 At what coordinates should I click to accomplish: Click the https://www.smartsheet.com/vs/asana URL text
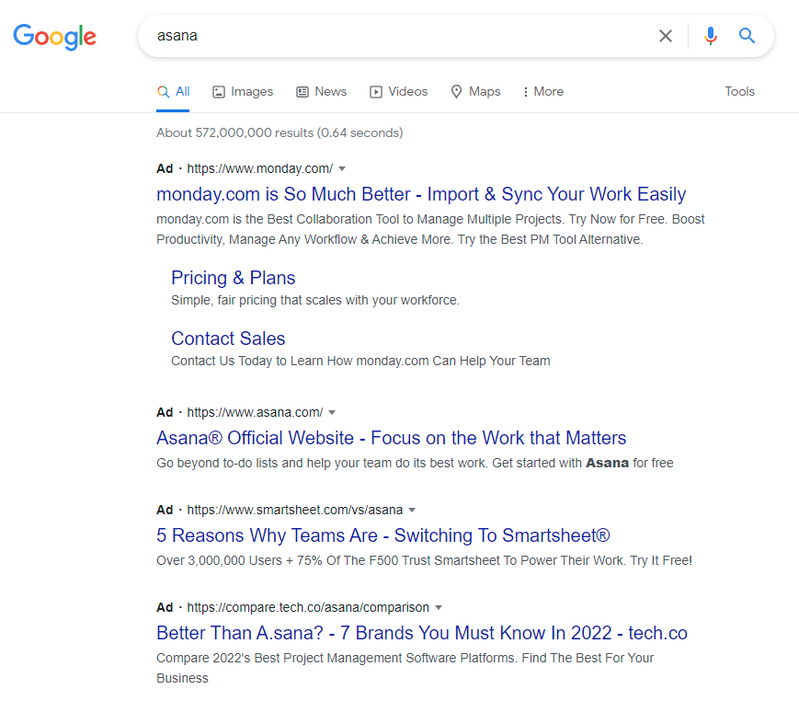pyautogui.click(x=295, y=510)
